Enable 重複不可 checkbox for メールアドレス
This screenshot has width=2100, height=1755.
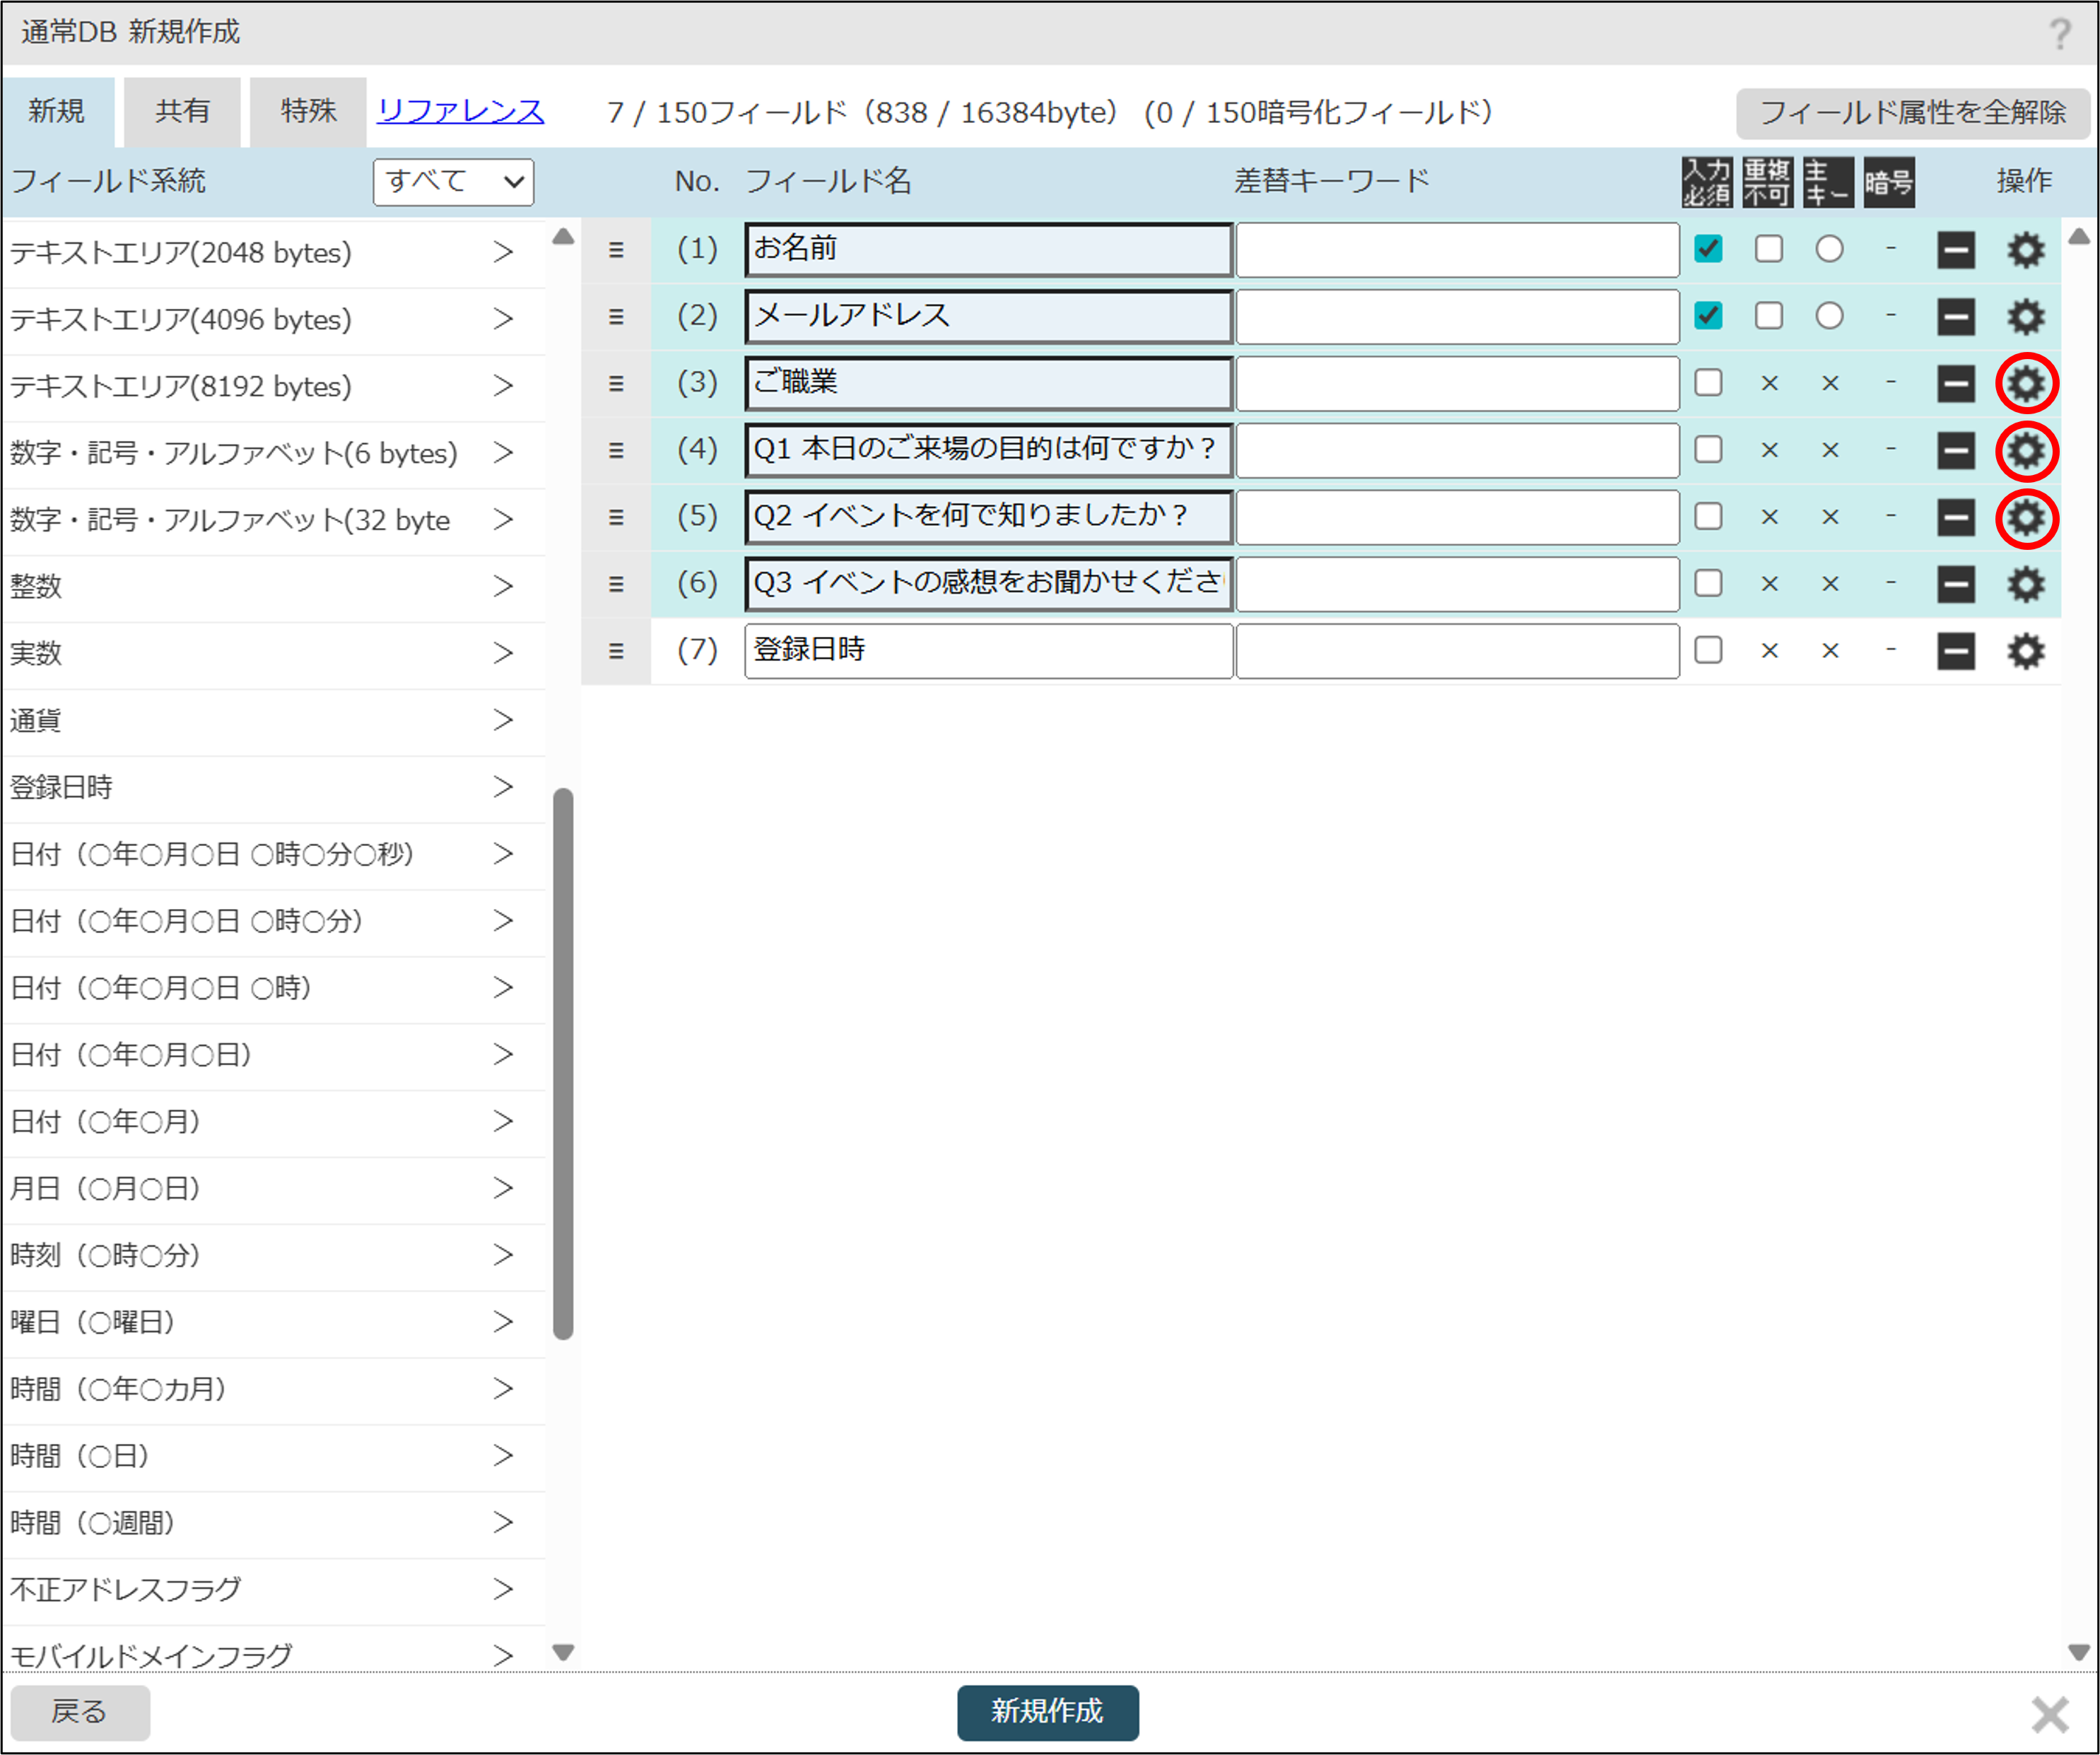1768,316
